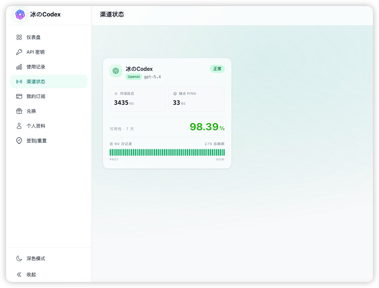Image resolution: width=379 pixels, height=288 pixels.
Task: Click the OpenAI provider tag
Action: pos(134,77)
